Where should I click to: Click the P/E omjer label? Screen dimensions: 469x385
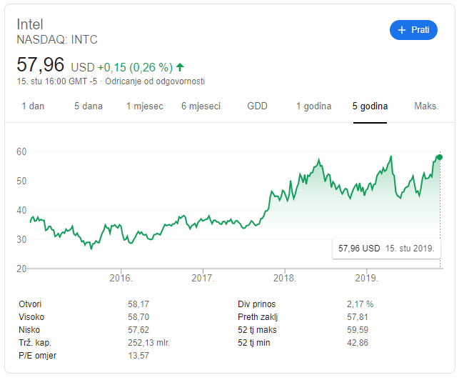click(37, 356)
